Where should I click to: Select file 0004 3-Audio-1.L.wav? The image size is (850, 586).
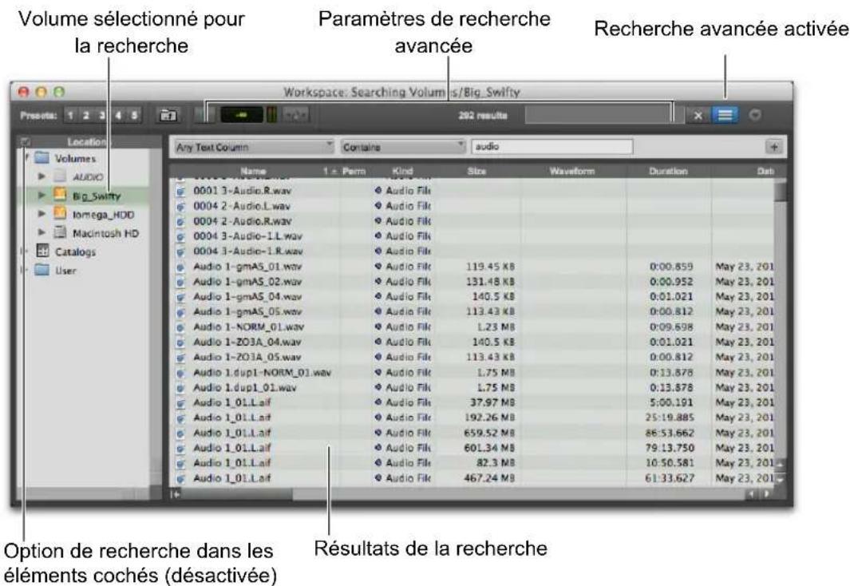pos(247,236)
